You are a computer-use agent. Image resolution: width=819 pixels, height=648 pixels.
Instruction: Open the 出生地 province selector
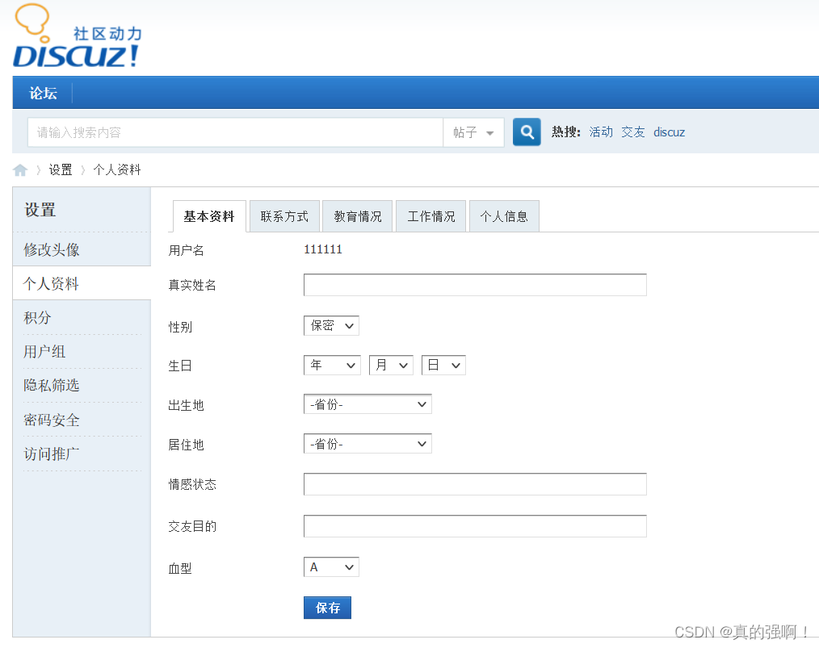[x=367, y=403]
